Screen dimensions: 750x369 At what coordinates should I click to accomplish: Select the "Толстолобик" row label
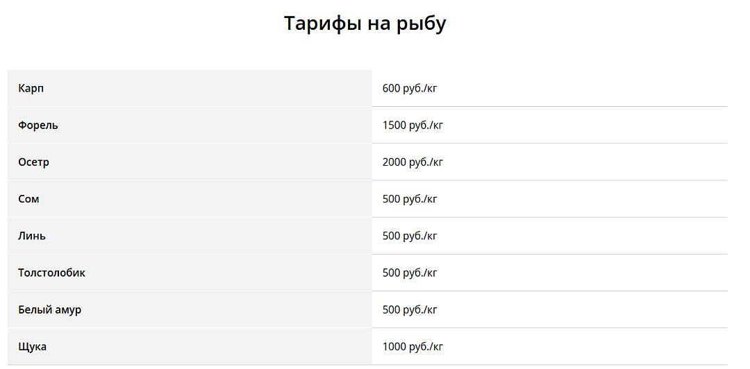pyautogui.click(x=52, y=273)
